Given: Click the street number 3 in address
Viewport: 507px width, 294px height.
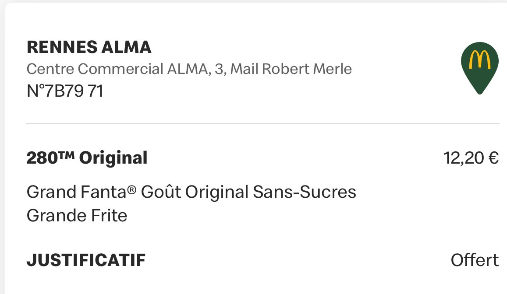Looking at the screenshot, I should pos(219,69).
